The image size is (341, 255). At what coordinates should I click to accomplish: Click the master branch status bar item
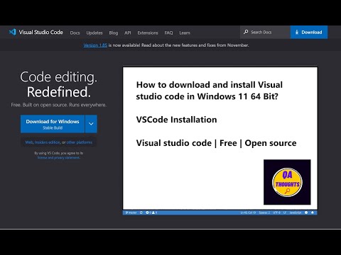[131, 212]
